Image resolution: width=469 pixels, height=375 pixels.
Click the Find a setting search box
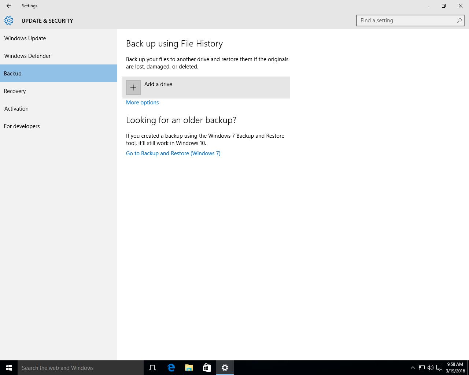410,21
